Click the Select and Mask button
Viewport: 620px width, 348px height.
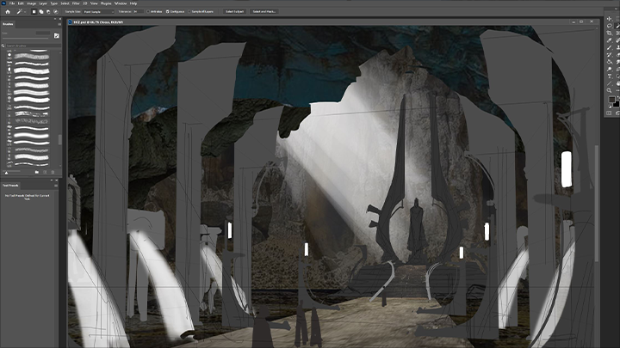(263, 12)
